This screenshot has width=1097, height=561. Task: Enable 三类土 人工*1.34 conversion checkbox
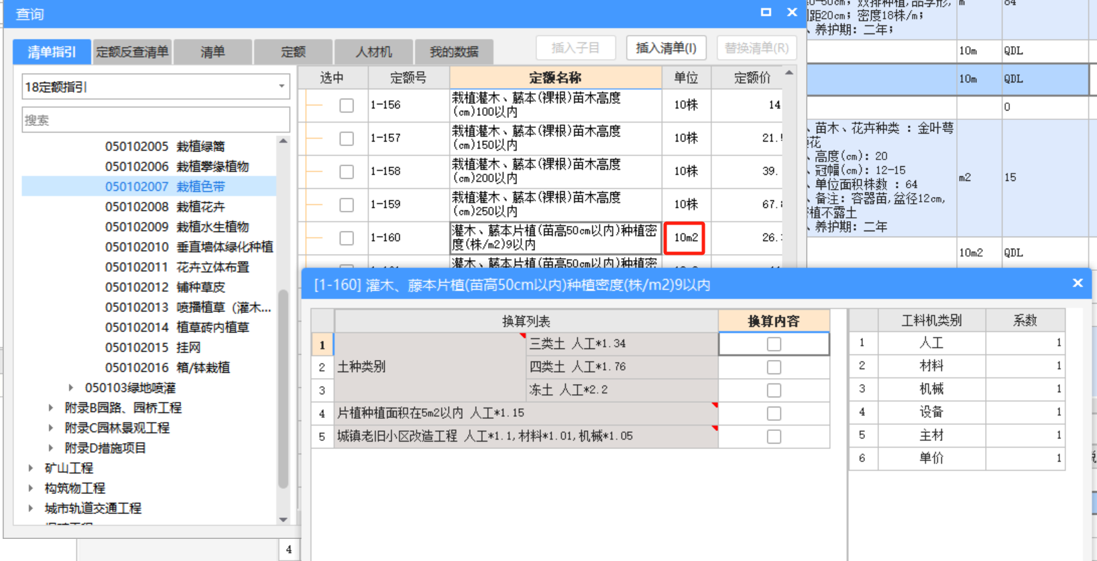point(774,344)
